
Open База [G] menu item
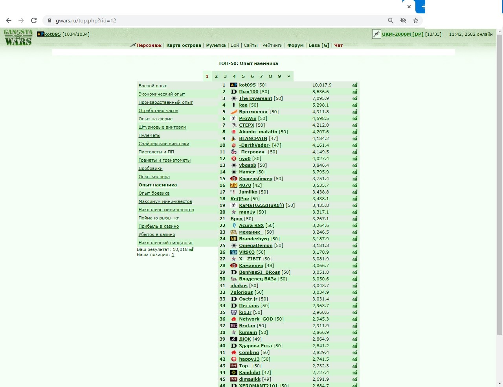[319, 45]
